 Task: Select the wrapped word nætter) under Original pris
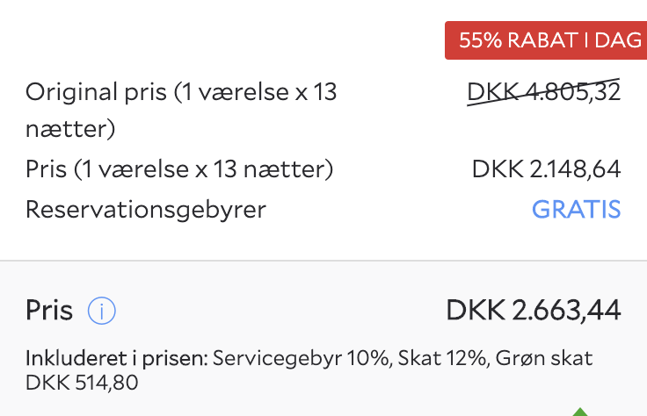click(70, 129)
